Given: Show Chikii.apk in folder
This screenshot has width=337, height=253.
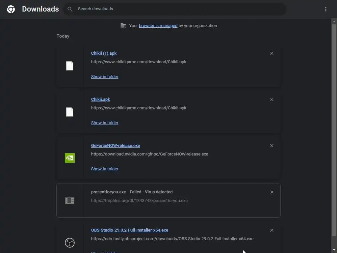Looking at the screenshot, I should 104,123.
